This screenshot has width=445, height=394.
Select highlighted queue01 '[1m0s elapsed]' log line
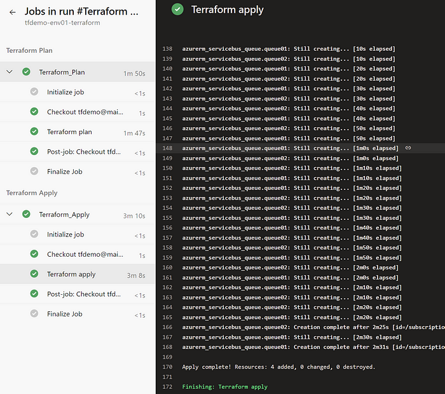(x=290, y=148)
